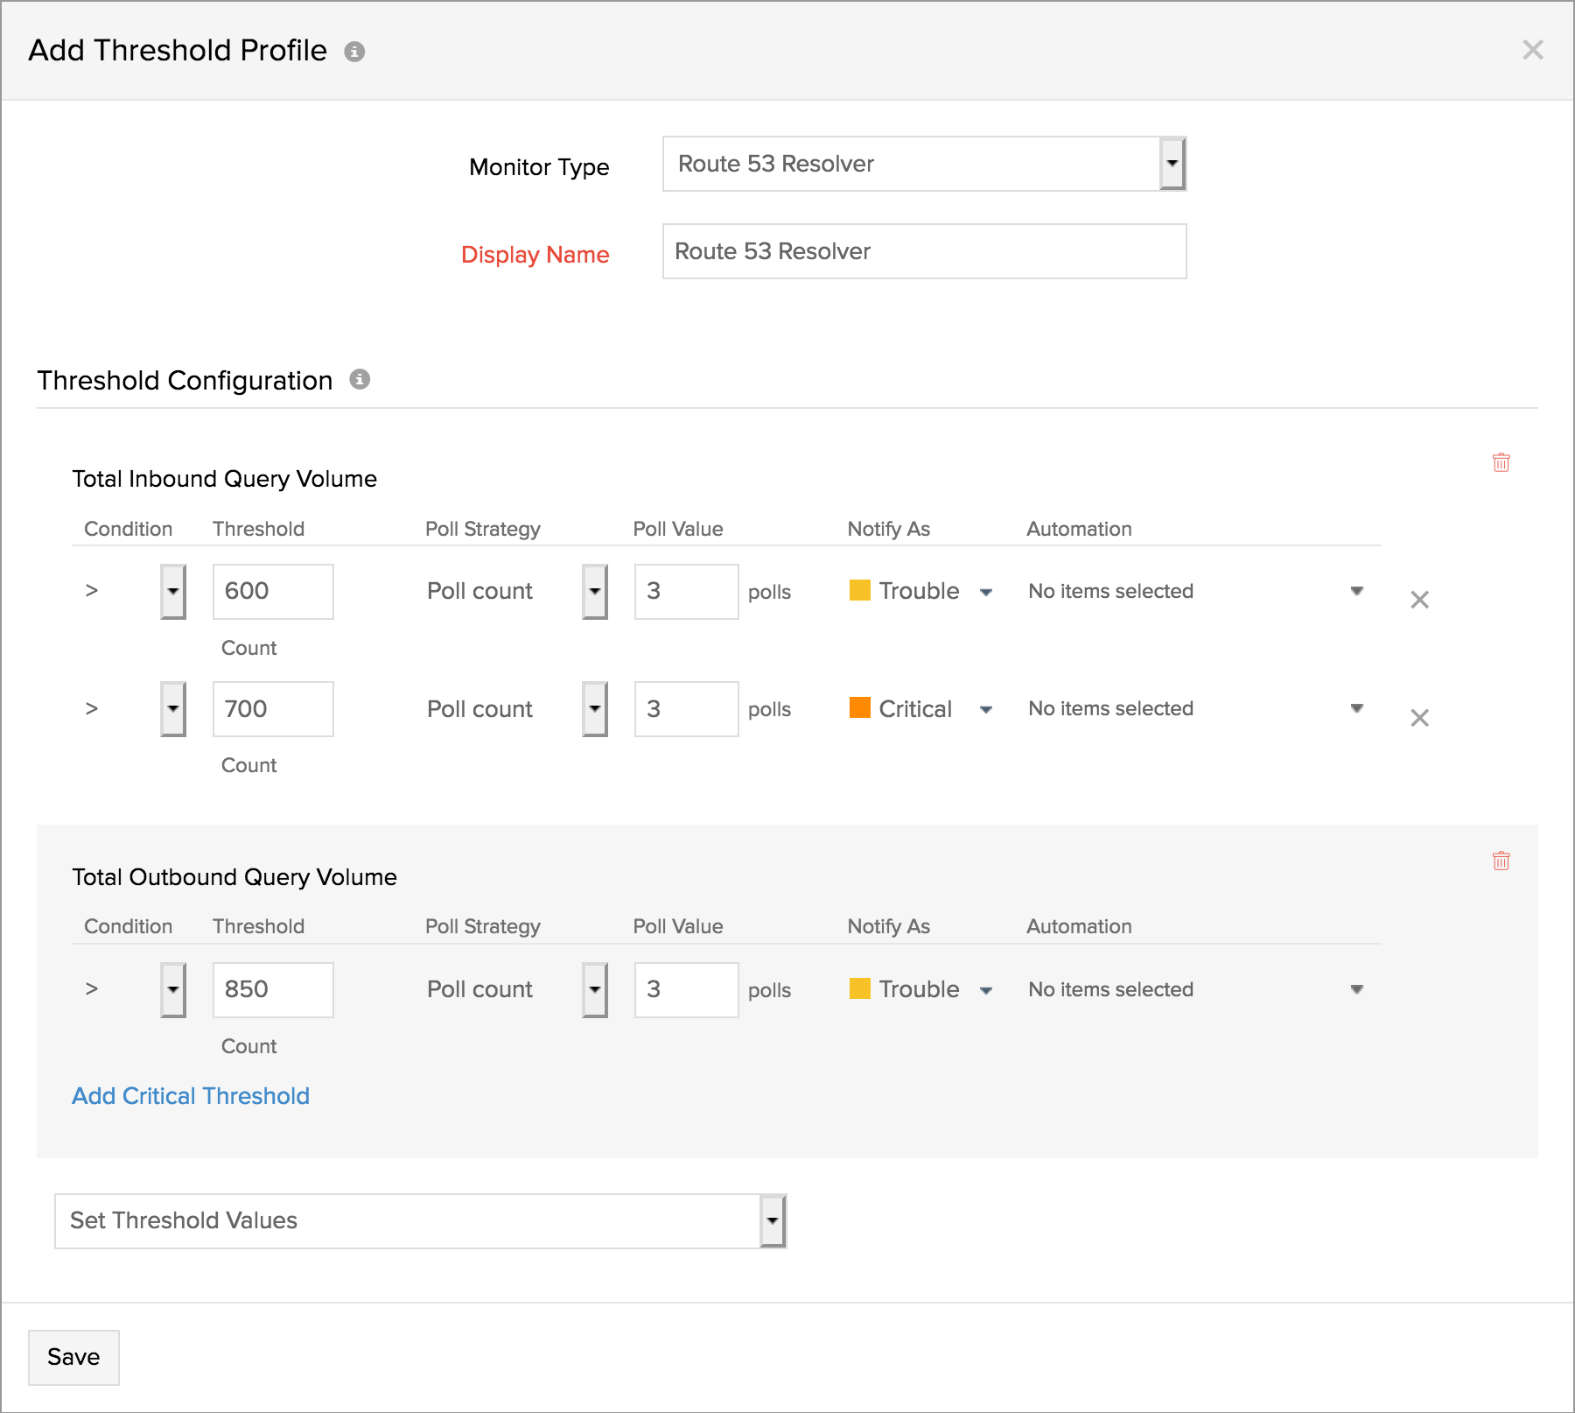Open Notify As dropdown showing Critical
1575x1413 pixels.
986,709
